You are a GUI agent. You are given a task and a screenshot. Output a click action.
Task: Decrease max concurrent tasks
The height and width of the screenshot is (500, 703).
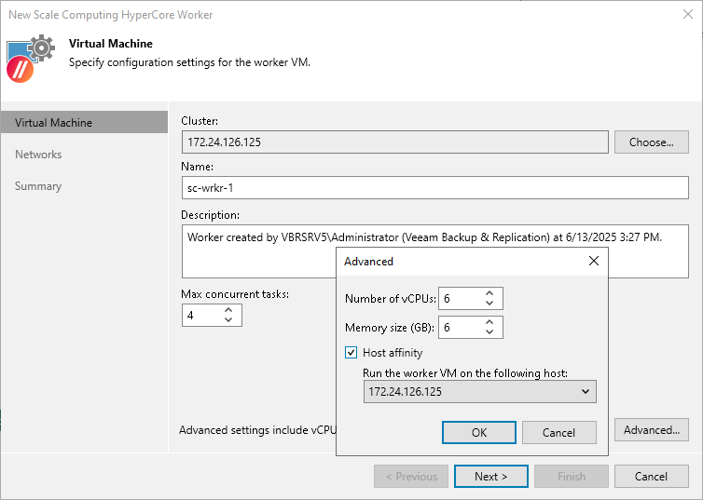coord(228,320)
